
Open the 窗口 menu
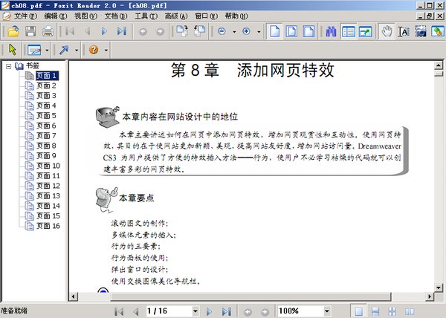pos(206,16)
